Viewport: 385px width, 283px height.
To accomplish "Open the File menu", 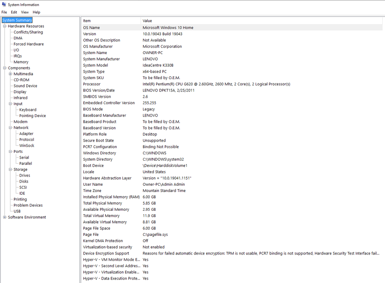I will pos(4,12).
